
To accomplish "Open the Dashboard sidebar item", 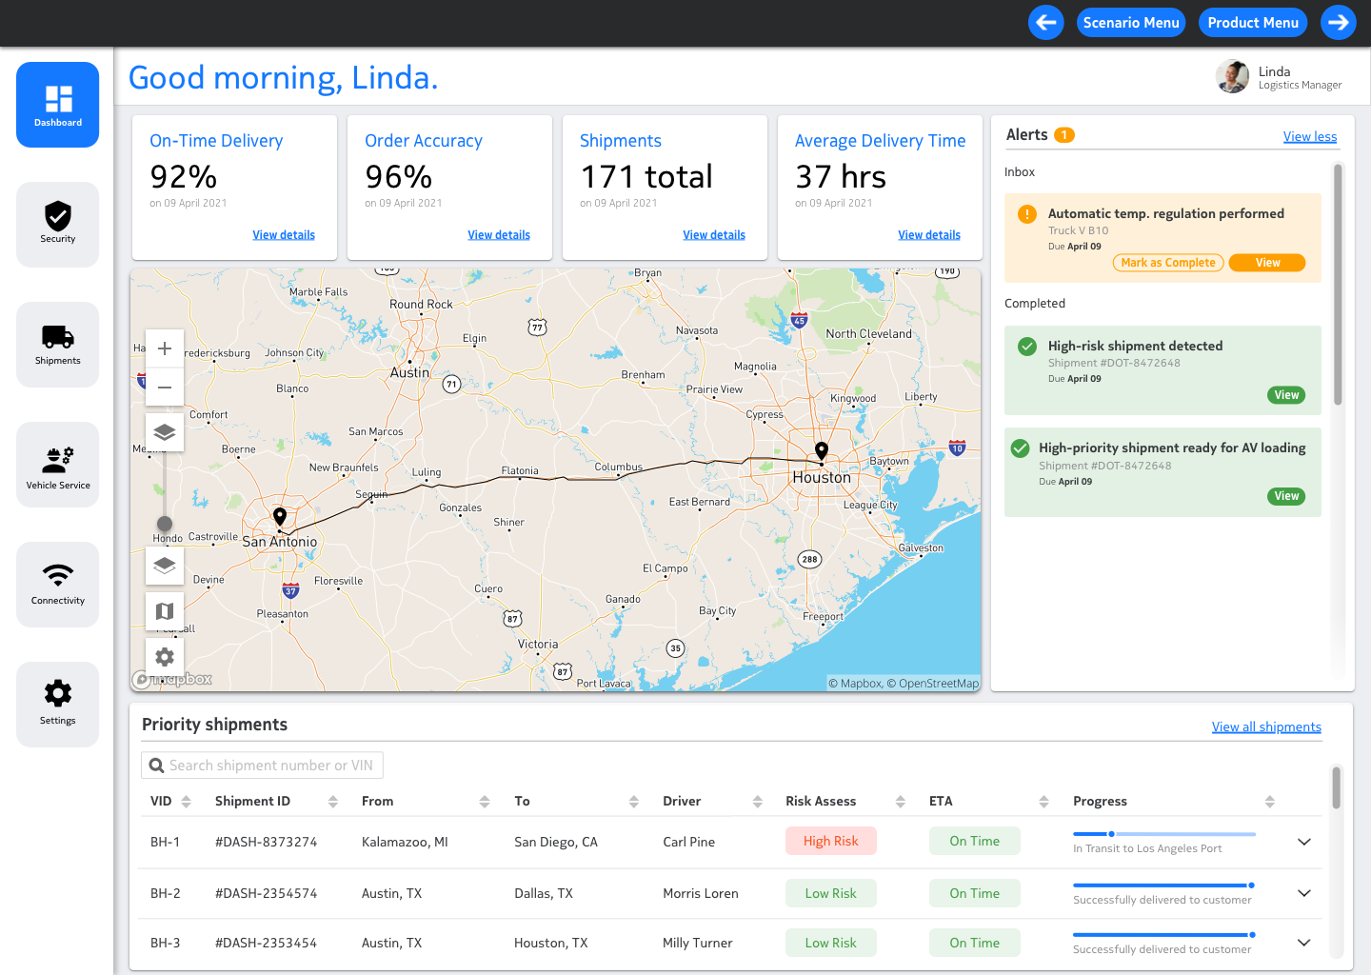I will pos(57,105).
